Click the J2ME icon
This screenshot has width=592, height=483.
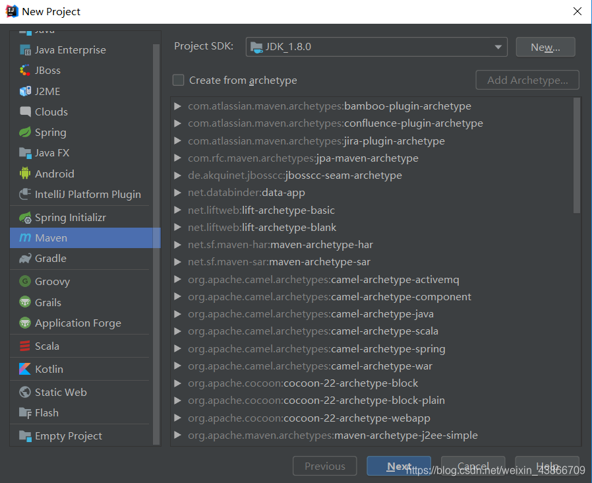(25, 91)
